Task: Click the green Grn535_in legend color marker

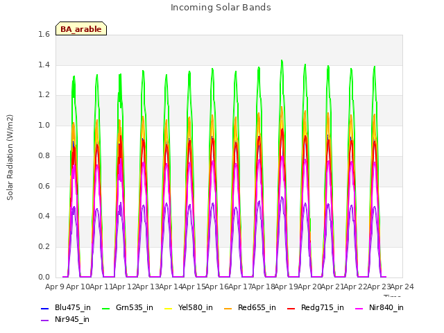Action: point(105,308)
